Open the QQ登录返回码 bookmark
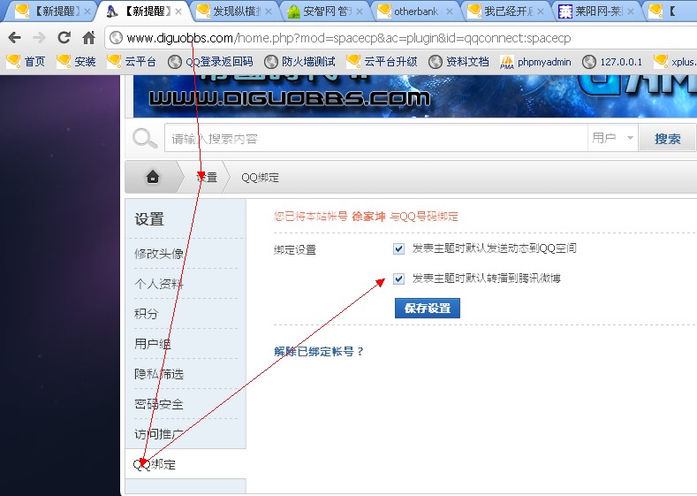This screenshot has height=496, width=697. click(x=210, y=61)
